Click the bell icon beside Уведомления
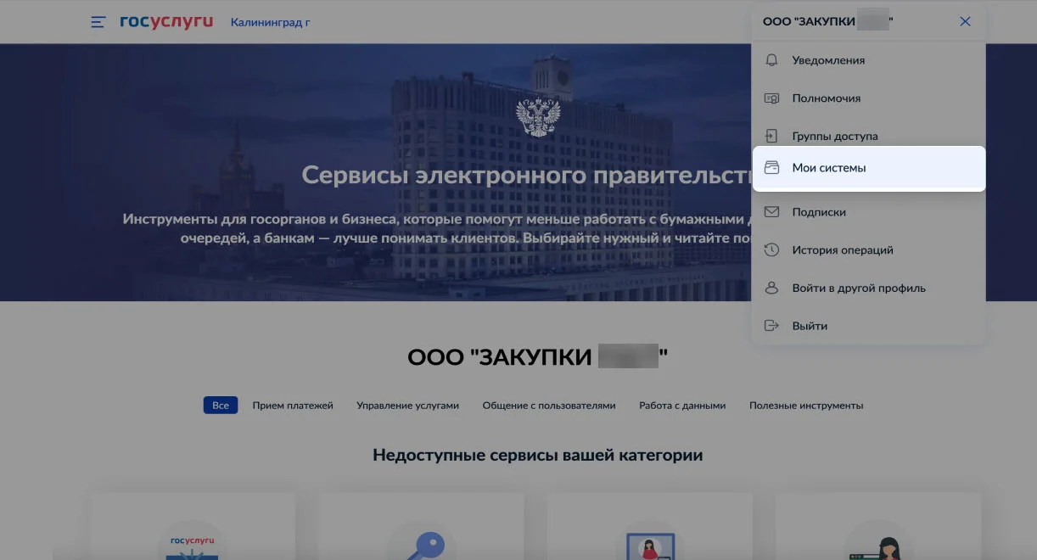This screenshot has width=1037, height=560. coord(771,60)
